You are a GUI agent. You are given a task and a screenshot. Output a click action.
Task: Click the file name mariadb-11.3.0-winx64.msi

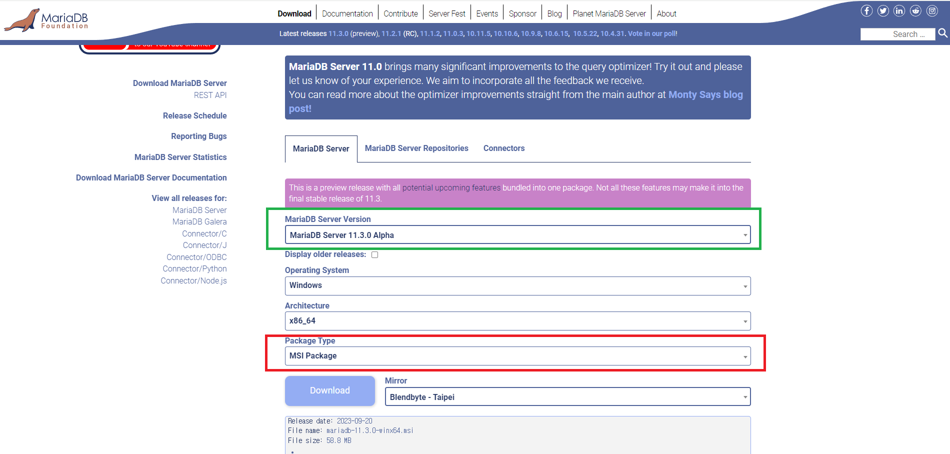pos(370,430)
